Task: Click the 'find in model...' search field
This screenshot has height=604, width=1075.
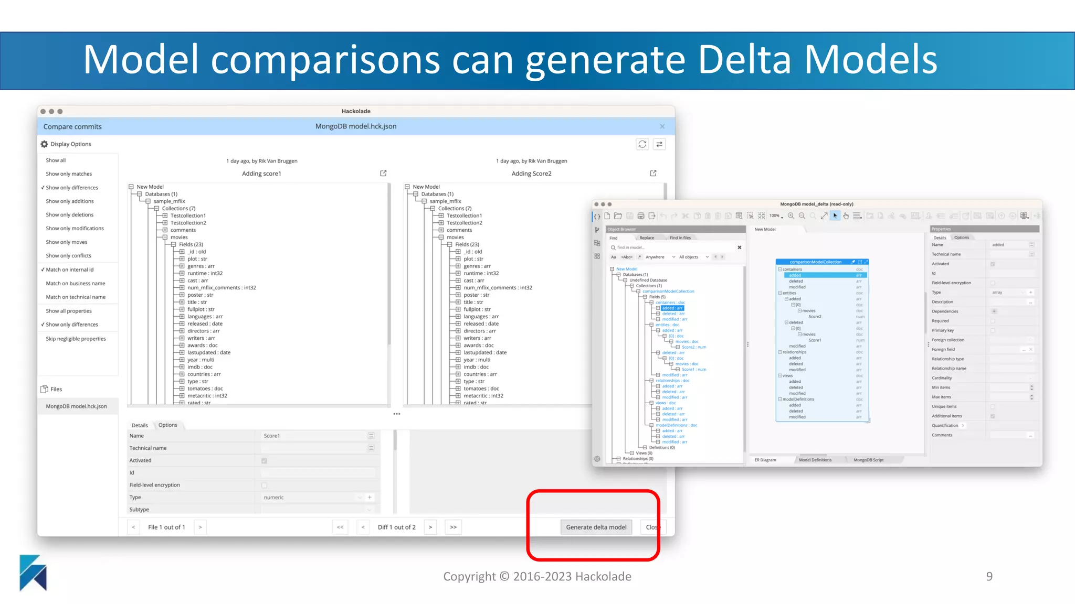Action: point(671,247)
